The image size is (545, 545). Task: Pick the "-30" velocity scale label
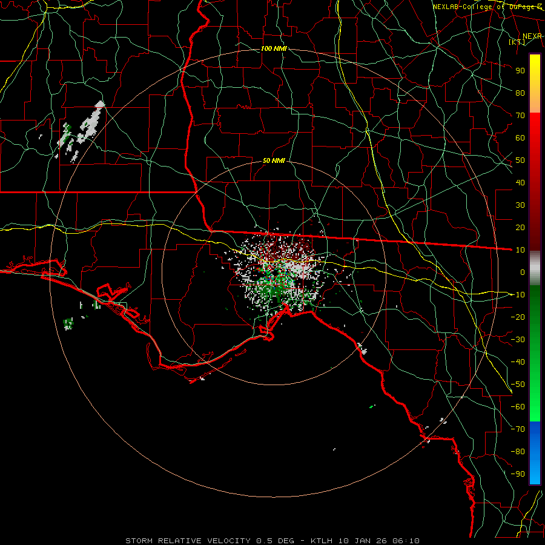(x=518, y=340)
